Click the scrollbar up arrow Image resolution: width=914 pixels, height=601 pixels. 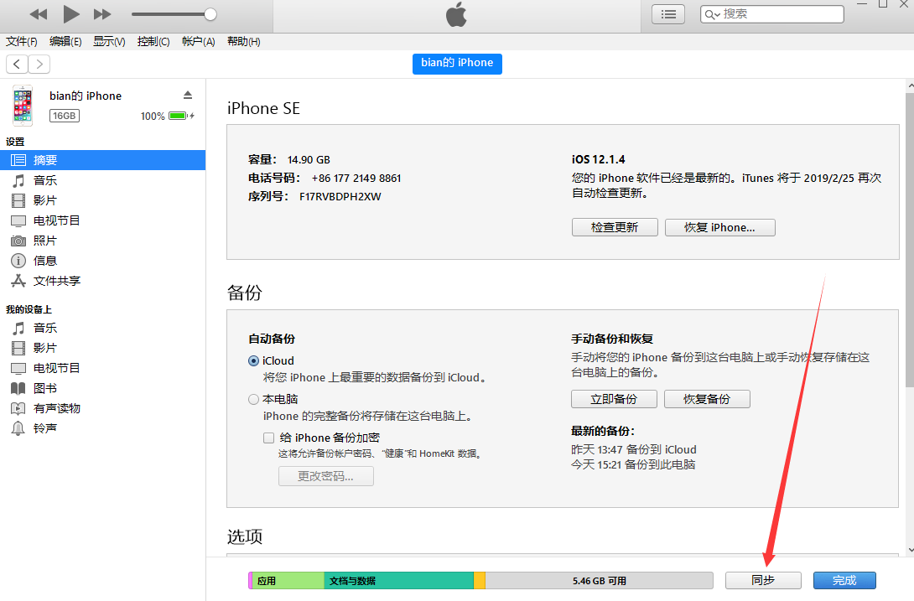910,85
